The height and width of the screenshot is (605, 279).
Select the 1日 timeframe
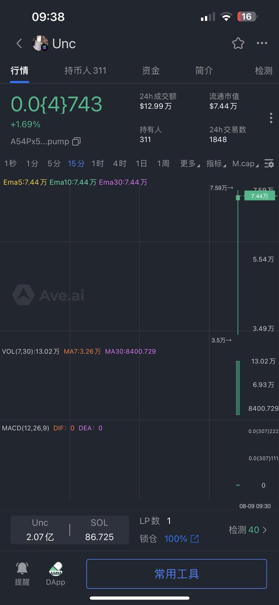(141, 163)
